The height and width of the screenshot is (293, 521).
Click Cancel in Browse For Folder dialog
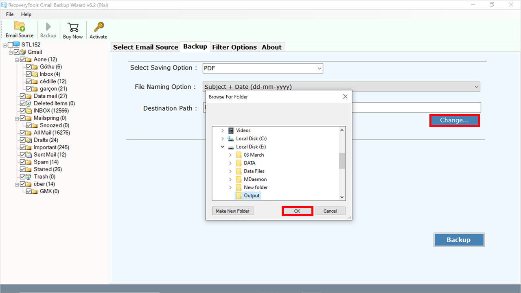coord(330,211)
